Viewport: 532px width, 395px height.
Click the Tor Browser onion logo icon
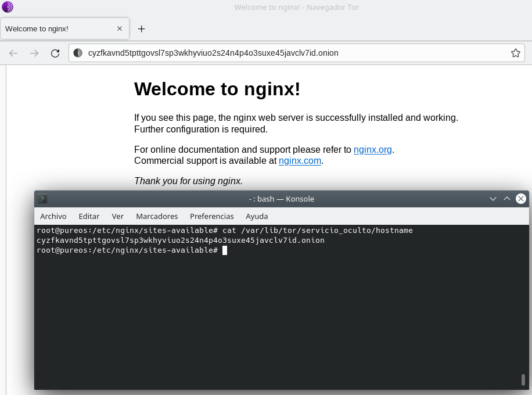pyautogui.click(x=8, y=7)
